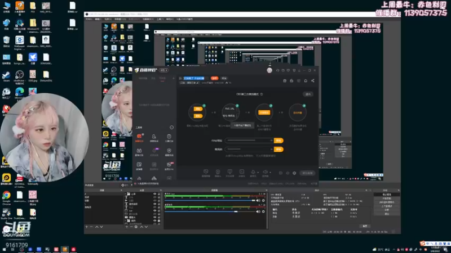
Task: Open the View menu in OBS
Action: (108, 19)
